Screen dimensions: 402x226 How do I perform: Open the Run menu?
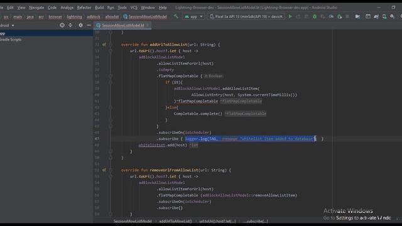pos(111,8)
